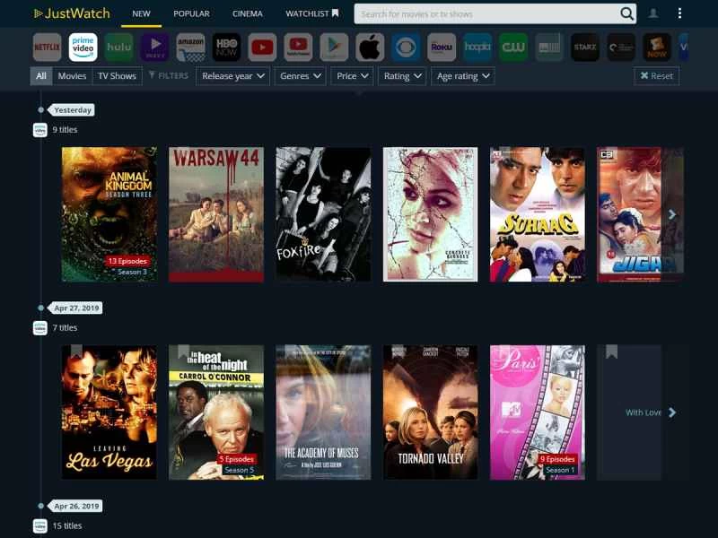This screenshot has height=538, width=718.
Task: Select the Netflix provider icon
Action: tap(47, 47)
